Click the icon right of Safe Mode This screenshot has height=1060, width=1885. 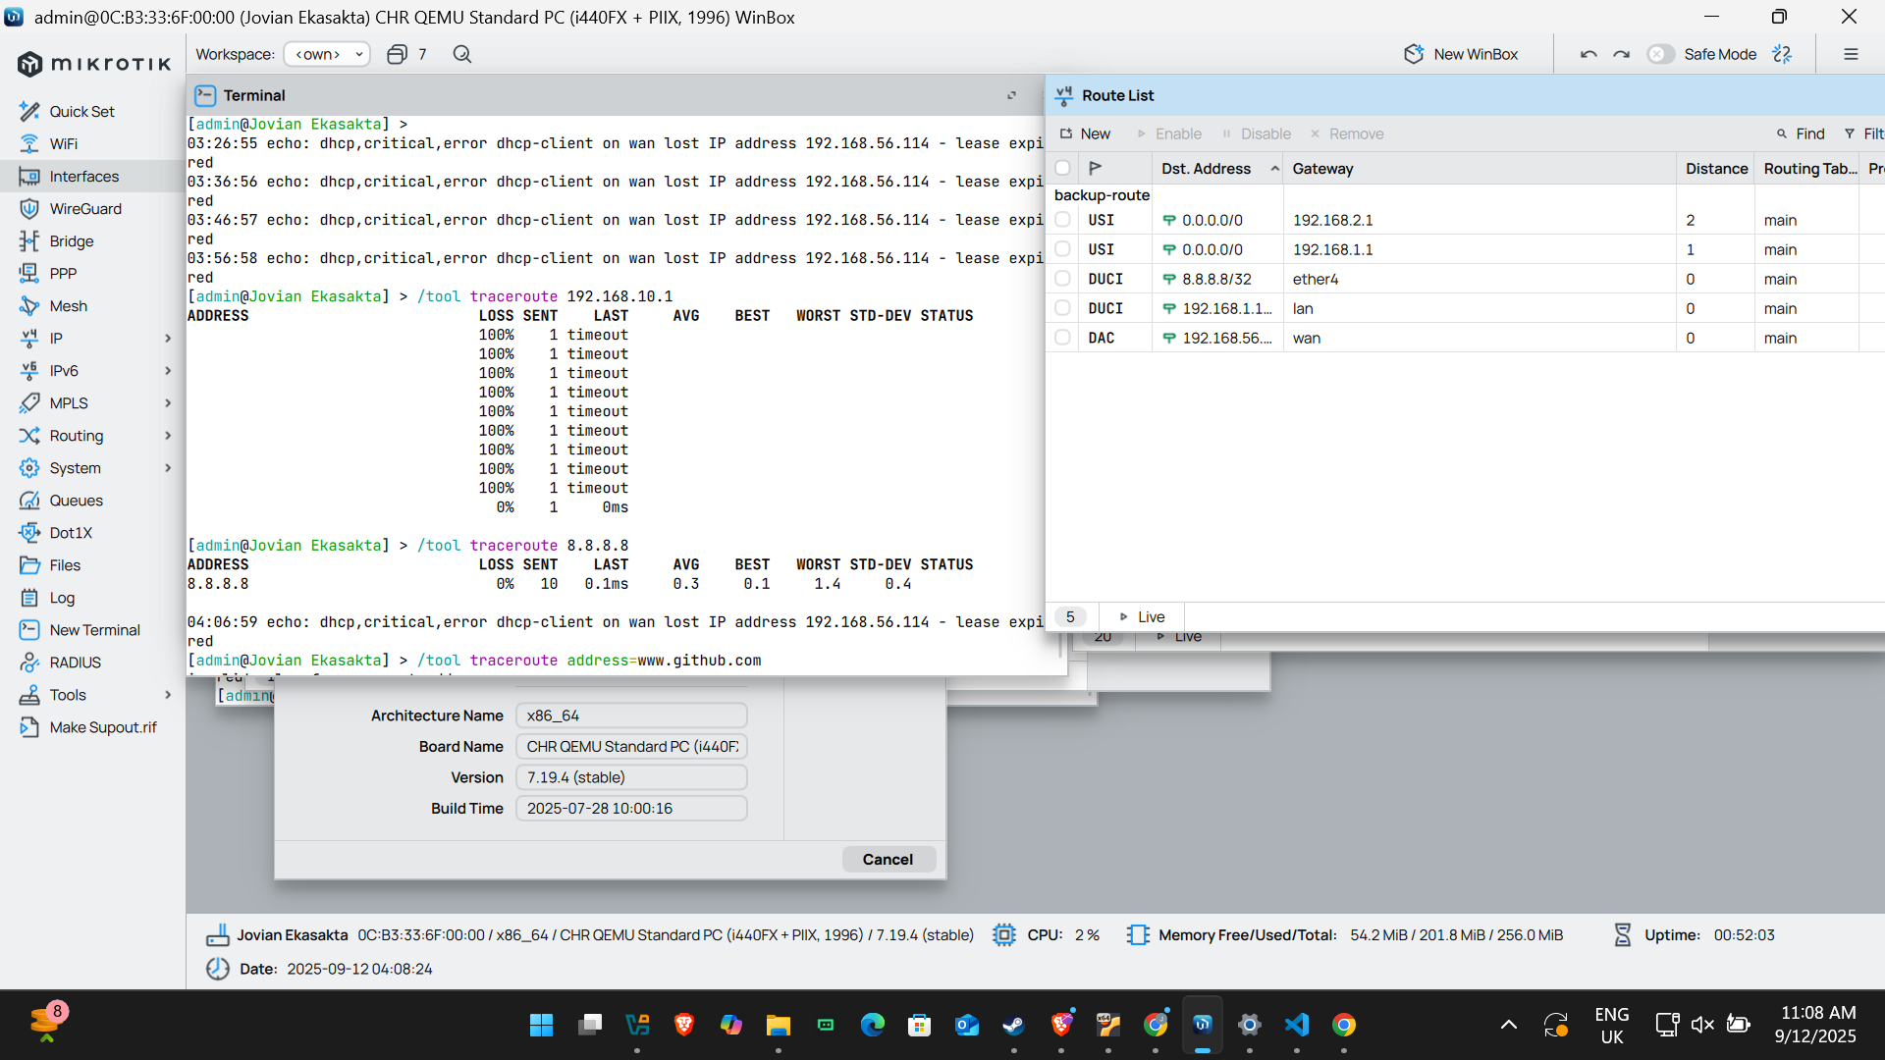(1782, 54)
